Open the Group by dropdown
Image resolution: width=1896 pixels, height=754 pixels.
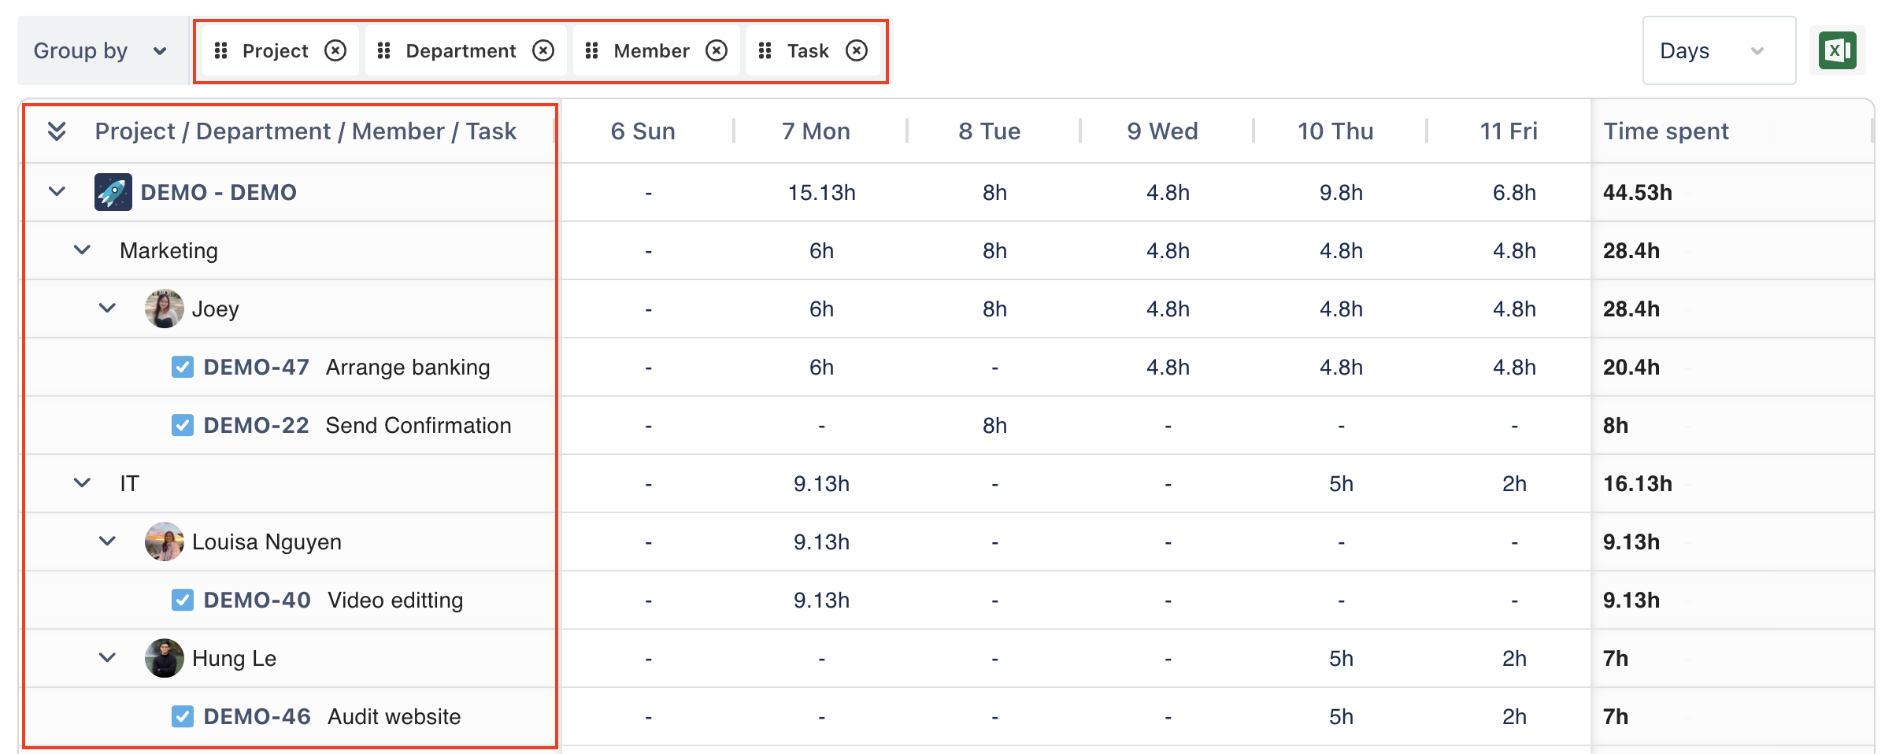click(x=101, y=51)
